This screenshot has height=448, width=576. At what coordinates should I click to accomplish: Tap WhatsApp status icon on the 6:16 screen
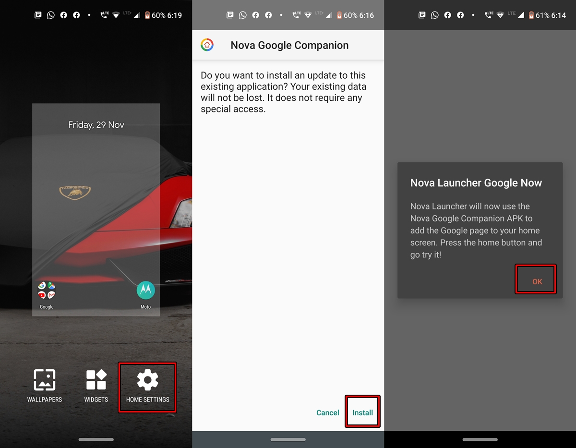pos(243,15)
